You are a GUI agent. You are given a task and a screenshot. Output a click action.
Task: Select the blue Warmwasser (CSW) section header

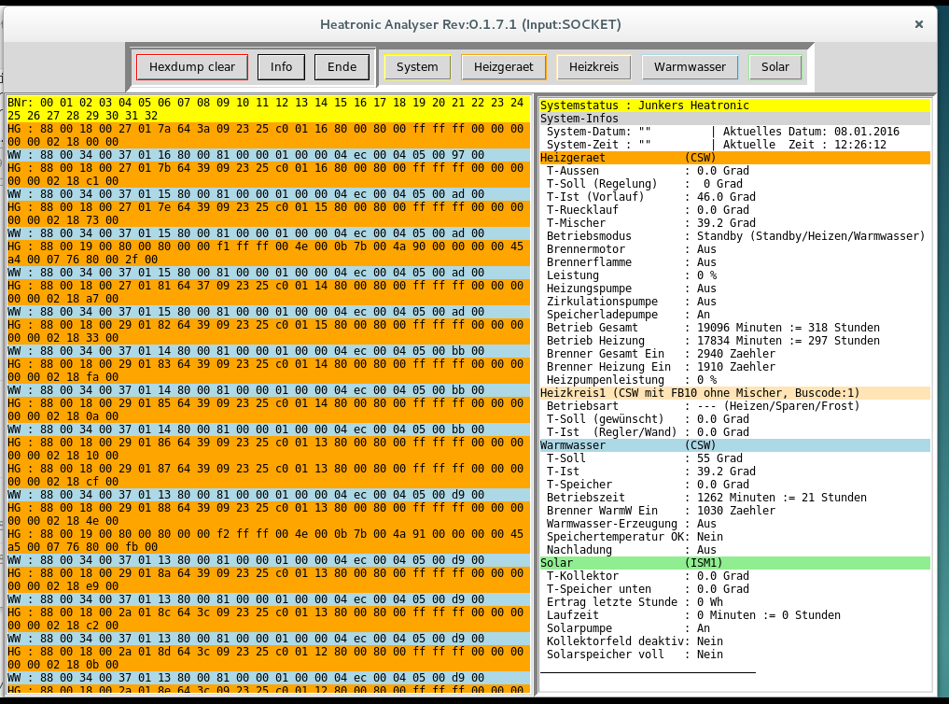pos(734,445)
